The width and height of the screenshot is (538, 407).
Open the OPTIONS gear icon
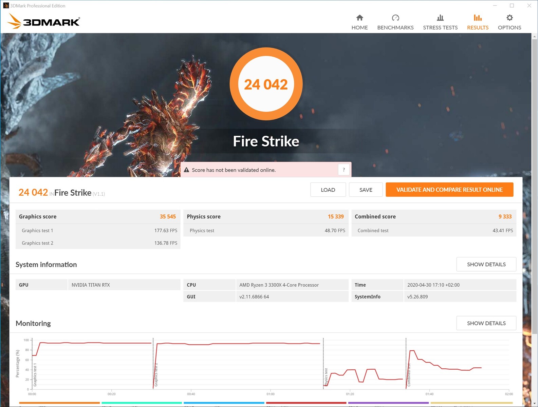click(509, 18)
